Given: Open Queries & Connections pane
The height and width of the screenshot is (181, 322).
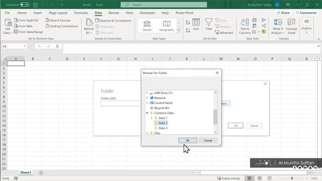Looking at the screenshot, I should (113, 21).
